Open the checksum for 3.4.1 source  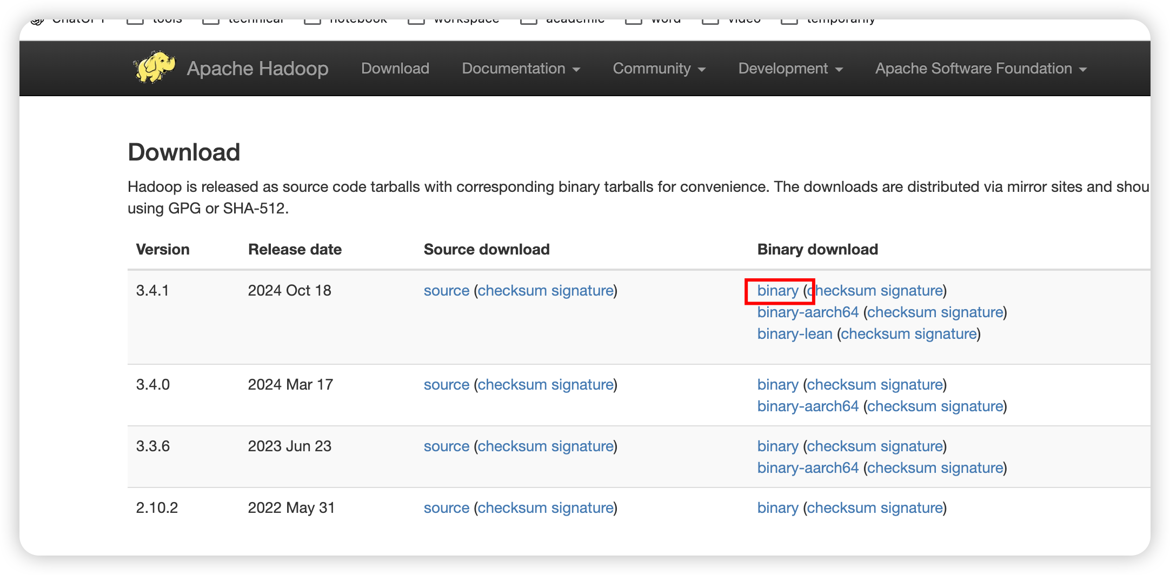click(x=512, y=291)
